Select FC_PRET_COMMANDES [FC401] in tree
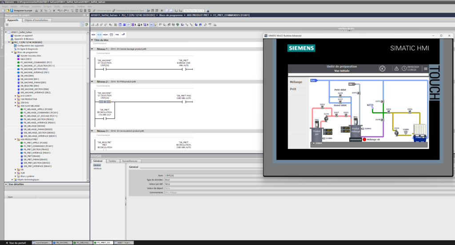This screenshot has width=455, height=245. click(x=38, y=146)
